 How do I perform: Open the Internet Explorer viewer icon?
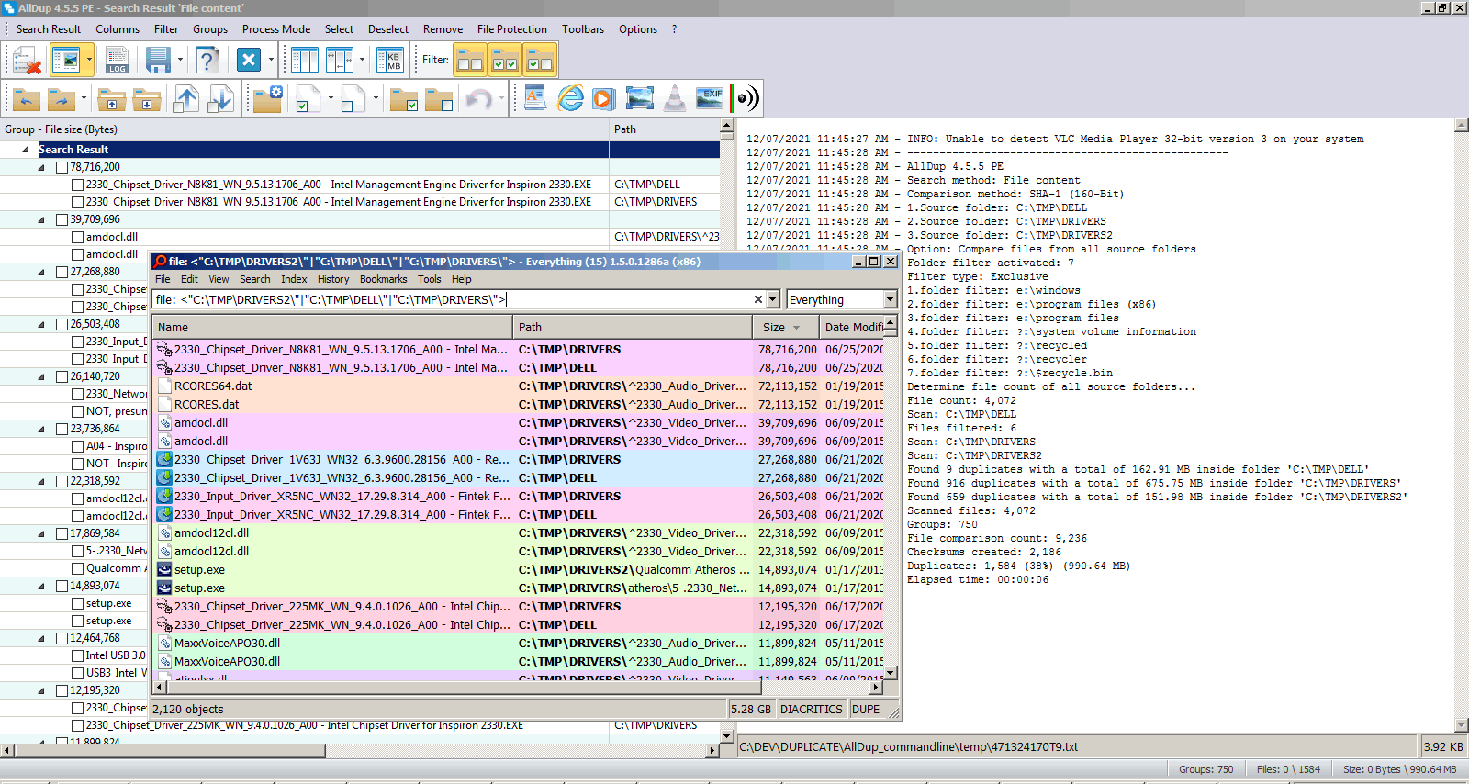570,98
